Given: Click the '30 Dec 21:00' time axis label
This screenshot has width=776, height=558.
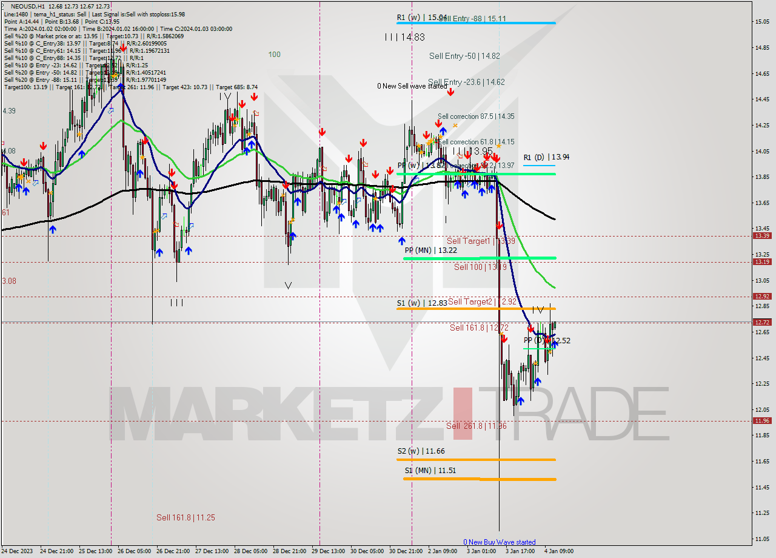Looking at the screenshot, I should (x=406, y=551).
